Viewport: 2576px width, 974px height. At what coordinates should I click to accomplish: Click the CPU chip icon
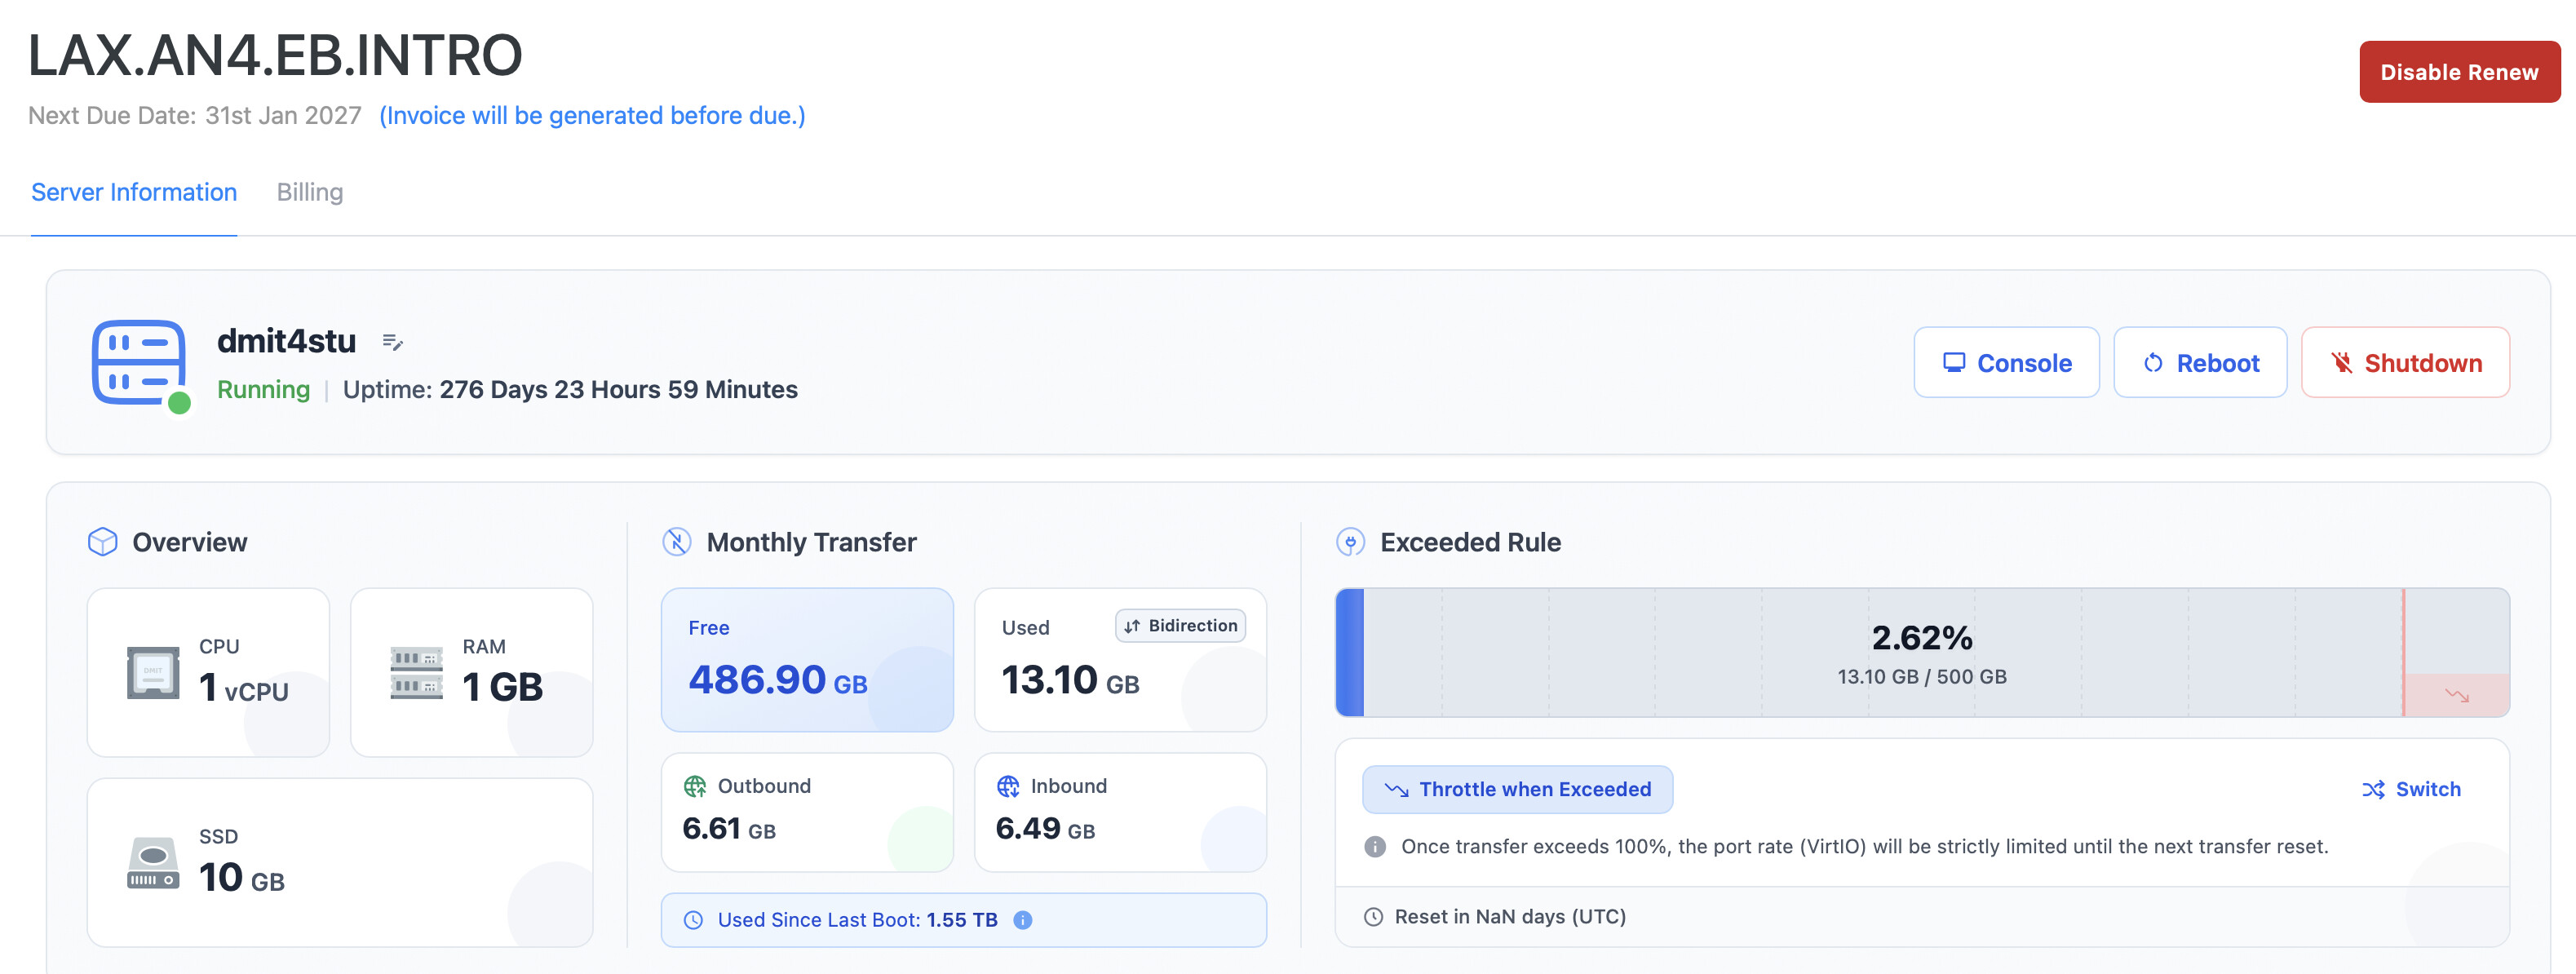pyautogui.click(x=153, y=672)
